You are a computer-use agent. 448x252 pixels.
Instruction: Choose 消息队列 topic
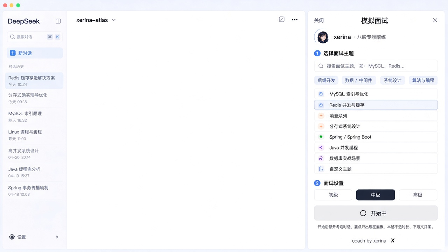coord(376,115)
